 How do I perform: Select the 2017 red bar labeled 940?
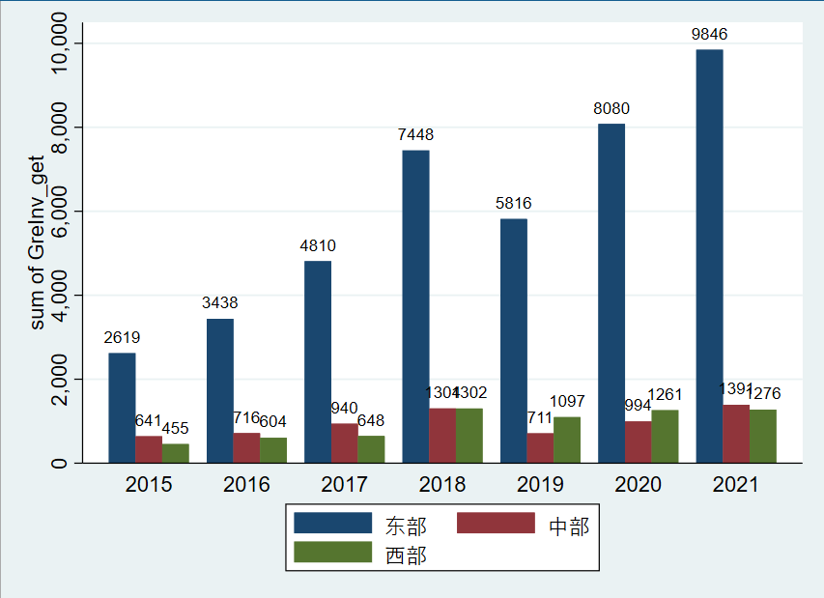[345, 443]
